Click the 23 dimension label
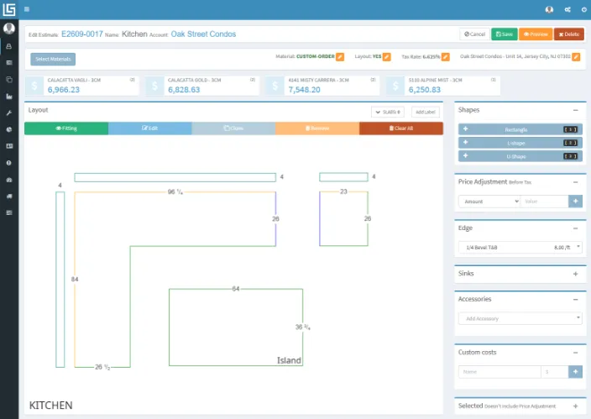591x419 pixels. (x=343, y=191)
